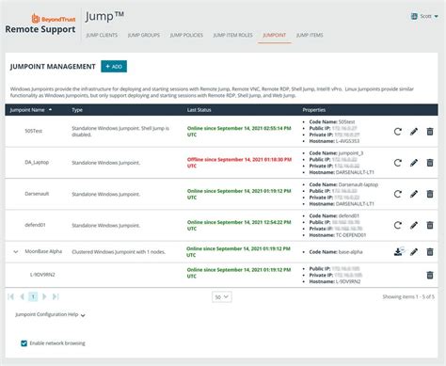446x366 pixels.
Task: Click the BeyondTrust logo
Action: point(54,19)
